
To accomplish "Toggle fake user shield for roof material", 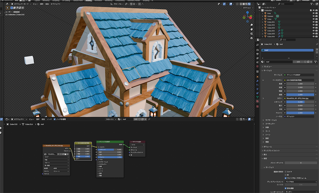I will (305, 62).
